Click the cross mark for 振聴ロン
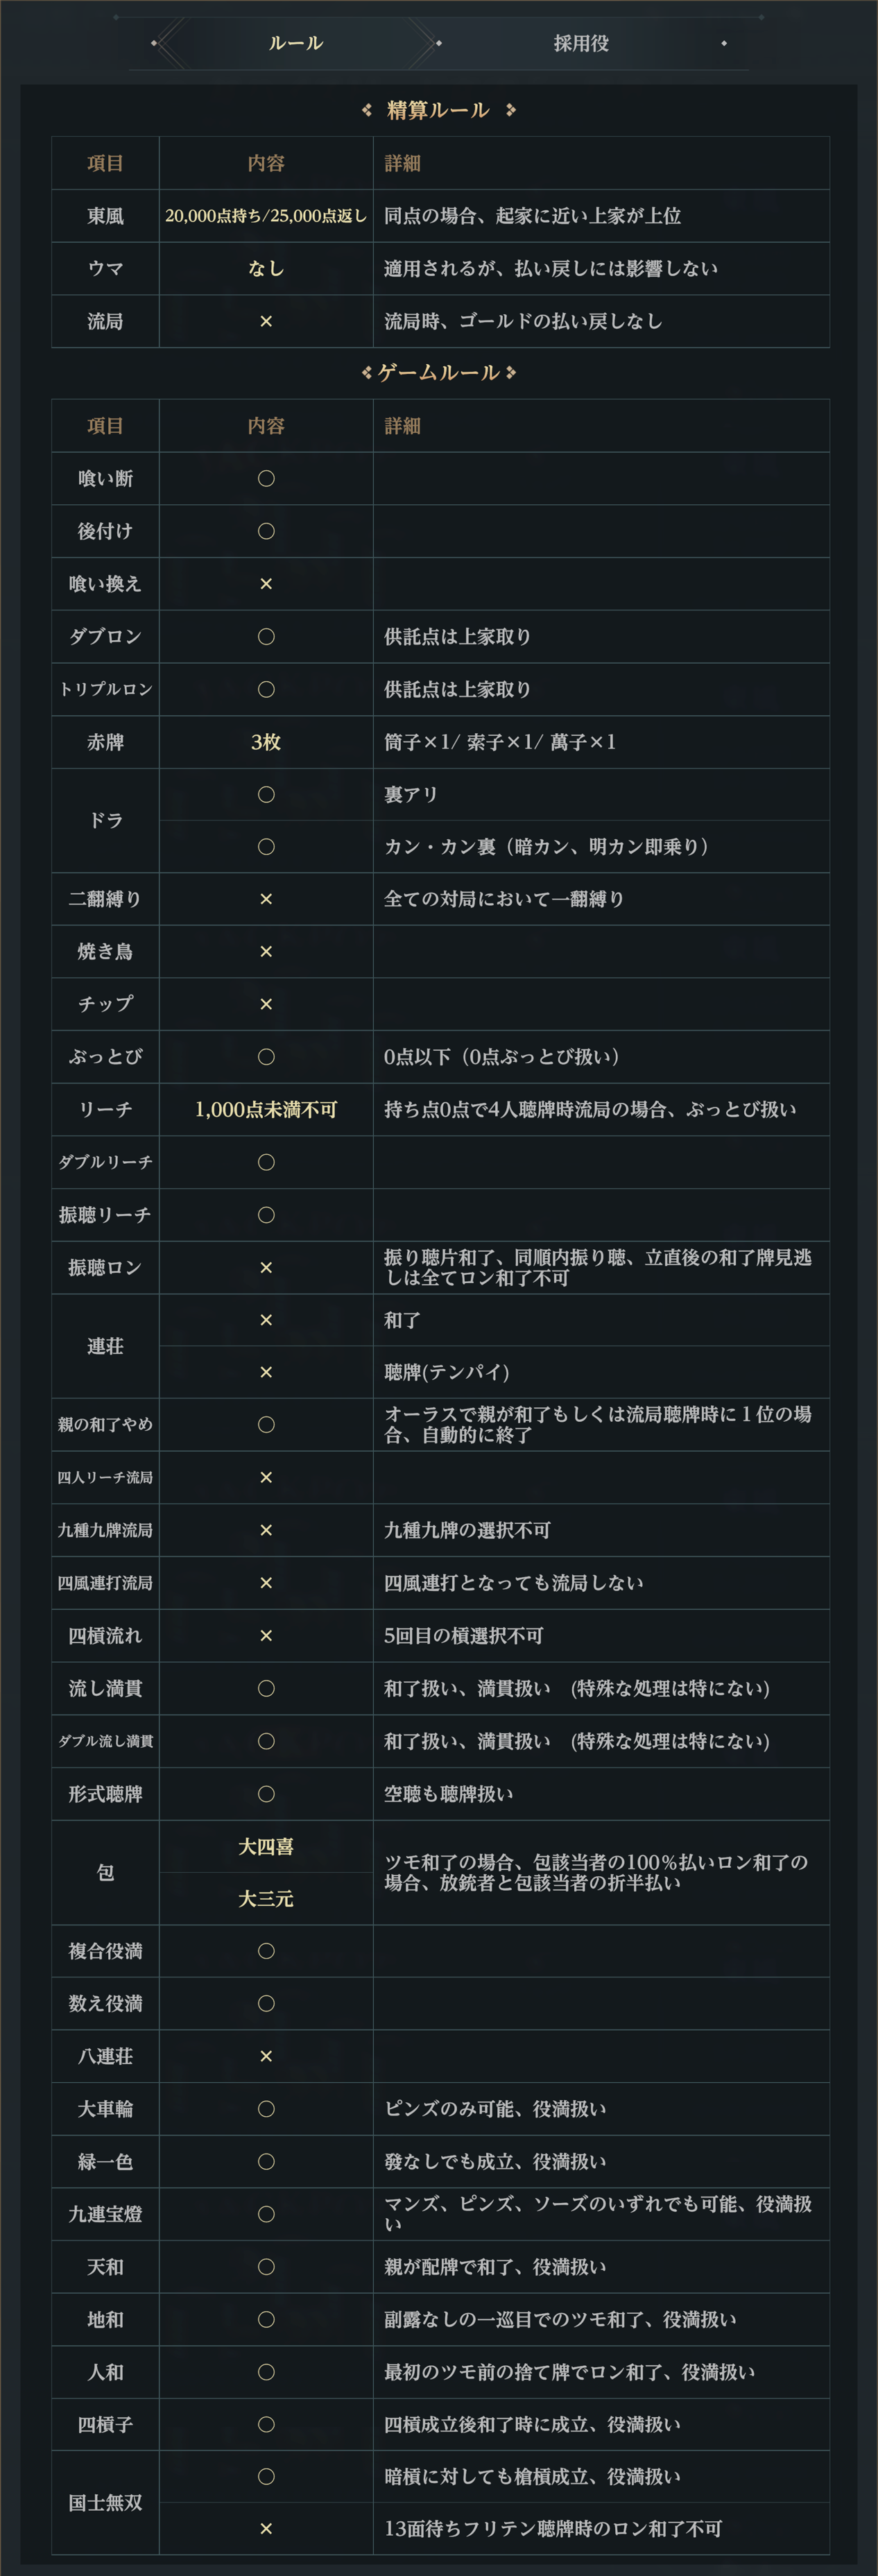This screenshot has width=878, height=2576. (x=266, y=1267)
